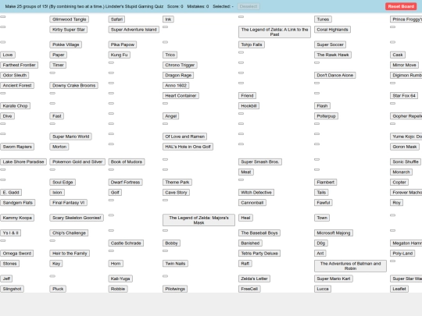Pick the Dwarf Fortress tile
This screenshot has height=316, width=422.
tap(125, 182)
